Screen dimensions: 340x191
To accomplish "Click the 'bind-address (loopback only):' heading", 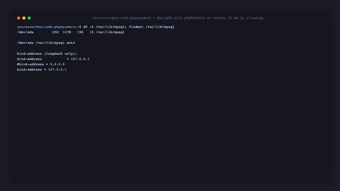I will click(47, 54).
